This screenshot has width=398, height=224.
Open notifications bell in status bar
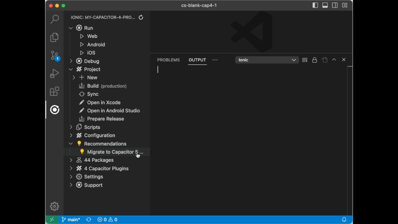344,220
